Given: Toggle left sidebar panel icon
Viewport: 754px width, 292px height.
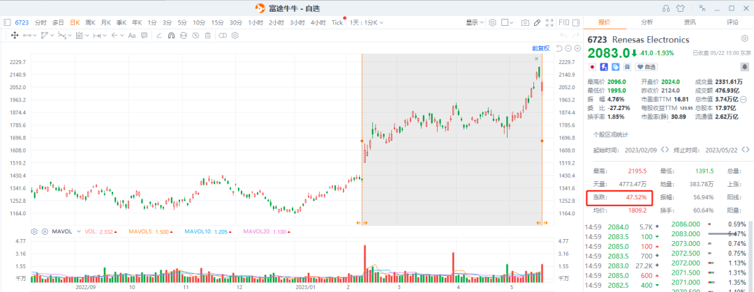Looking at the screenshot, I should coord(7,22).
